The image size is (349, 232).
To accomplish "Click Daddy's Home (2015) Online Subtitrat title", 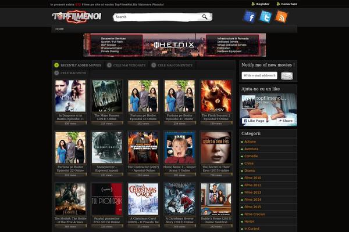I will (216, 220).
